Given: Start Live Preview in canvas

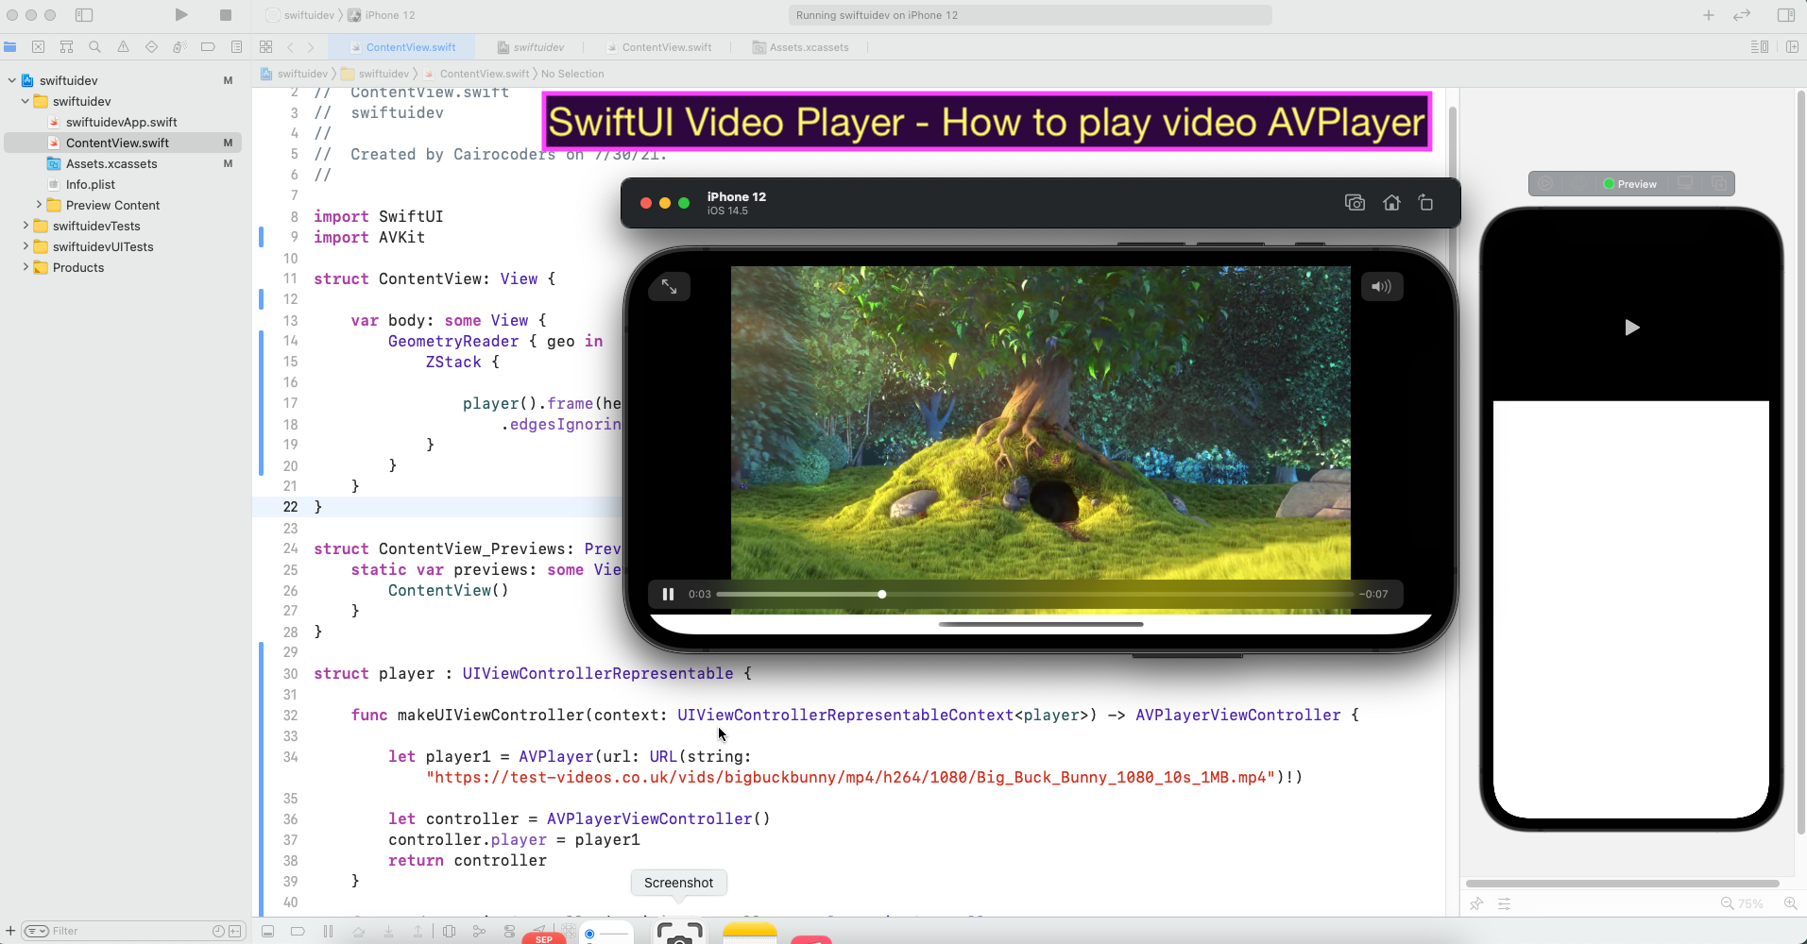Looking at the screenshot, I should point(1545,184).
